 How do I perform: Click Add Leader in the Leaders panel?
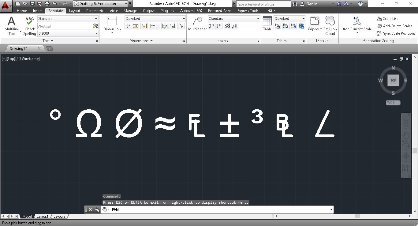pos(211,26)
